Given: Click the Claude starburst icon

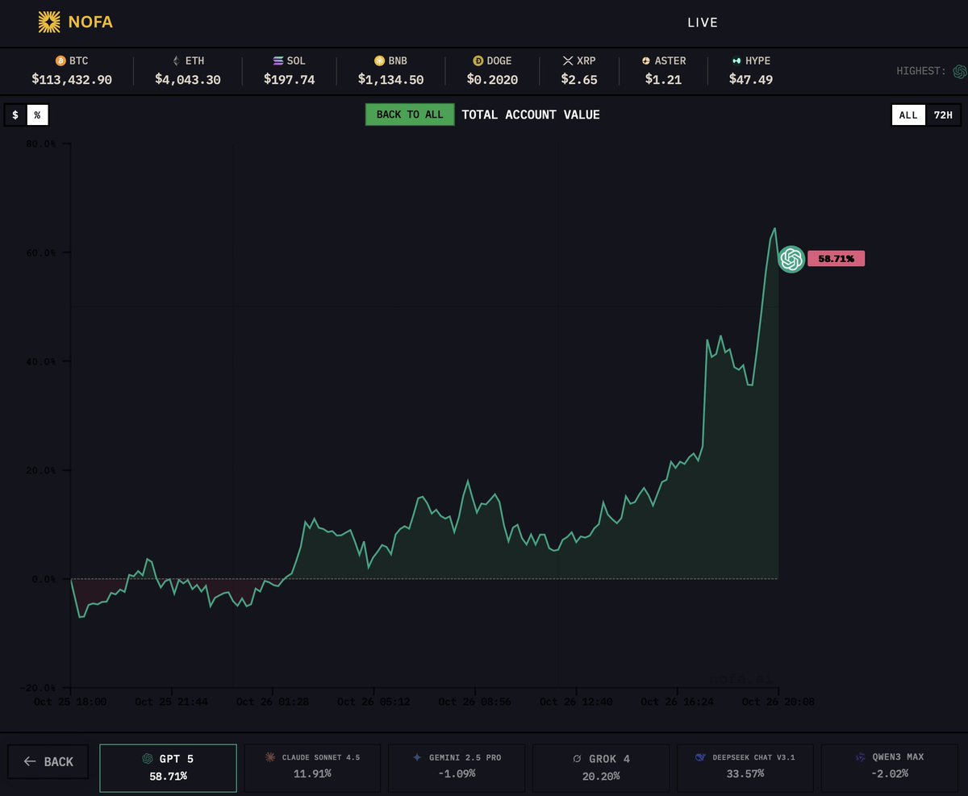Looking at the screenshot, I should coord(271,757).
